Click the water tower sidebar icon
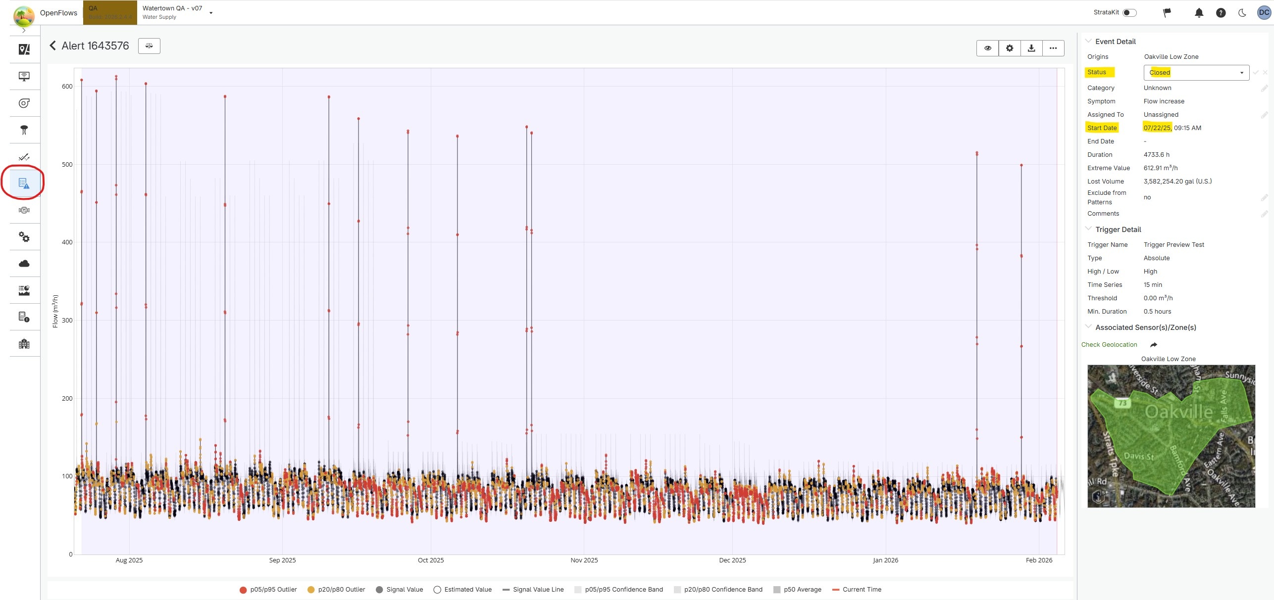The width and height of the screenshot is (1274, 600). tap(24, 130)
